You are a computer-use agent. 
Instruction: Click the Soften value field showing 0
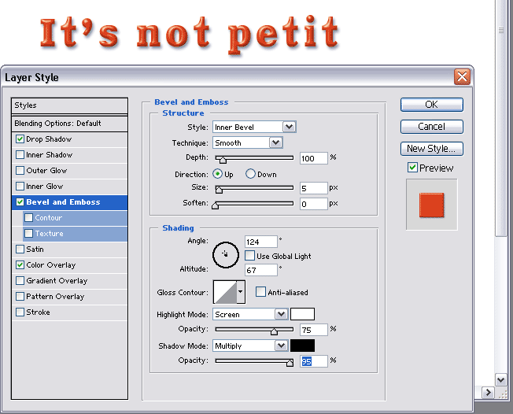point(313,204)
